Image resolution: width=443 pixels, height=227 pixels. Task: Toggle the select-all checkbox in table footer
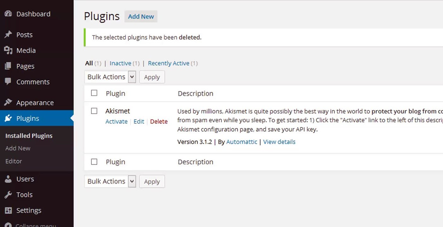[94, 162]
